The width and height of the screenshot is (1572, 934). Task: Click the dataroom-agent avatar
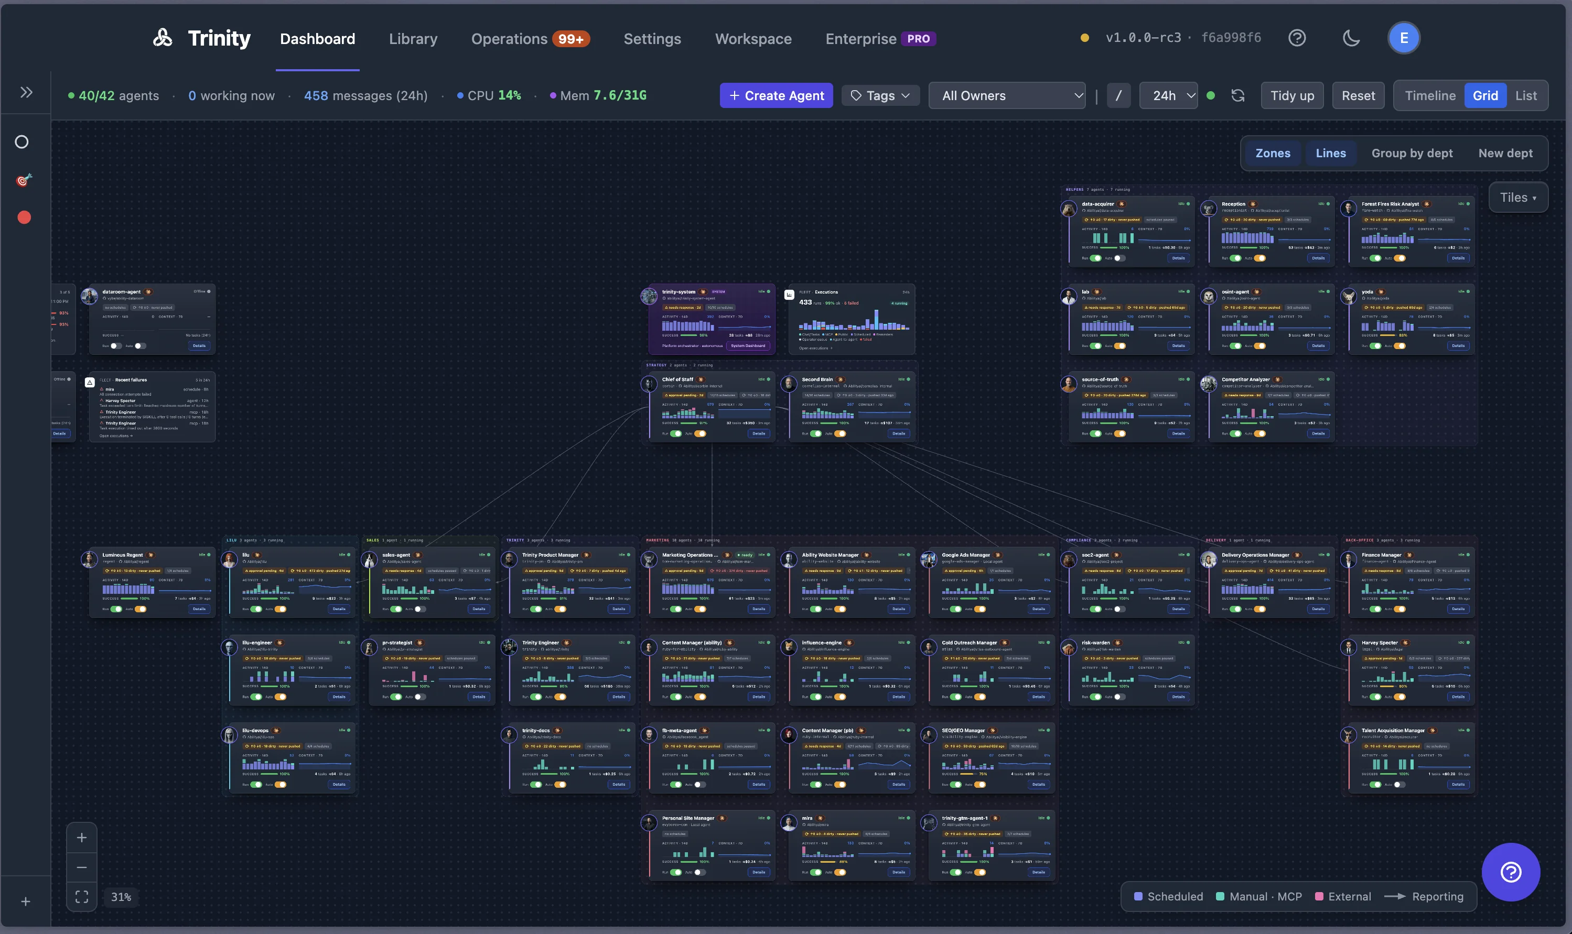(89, 296)
